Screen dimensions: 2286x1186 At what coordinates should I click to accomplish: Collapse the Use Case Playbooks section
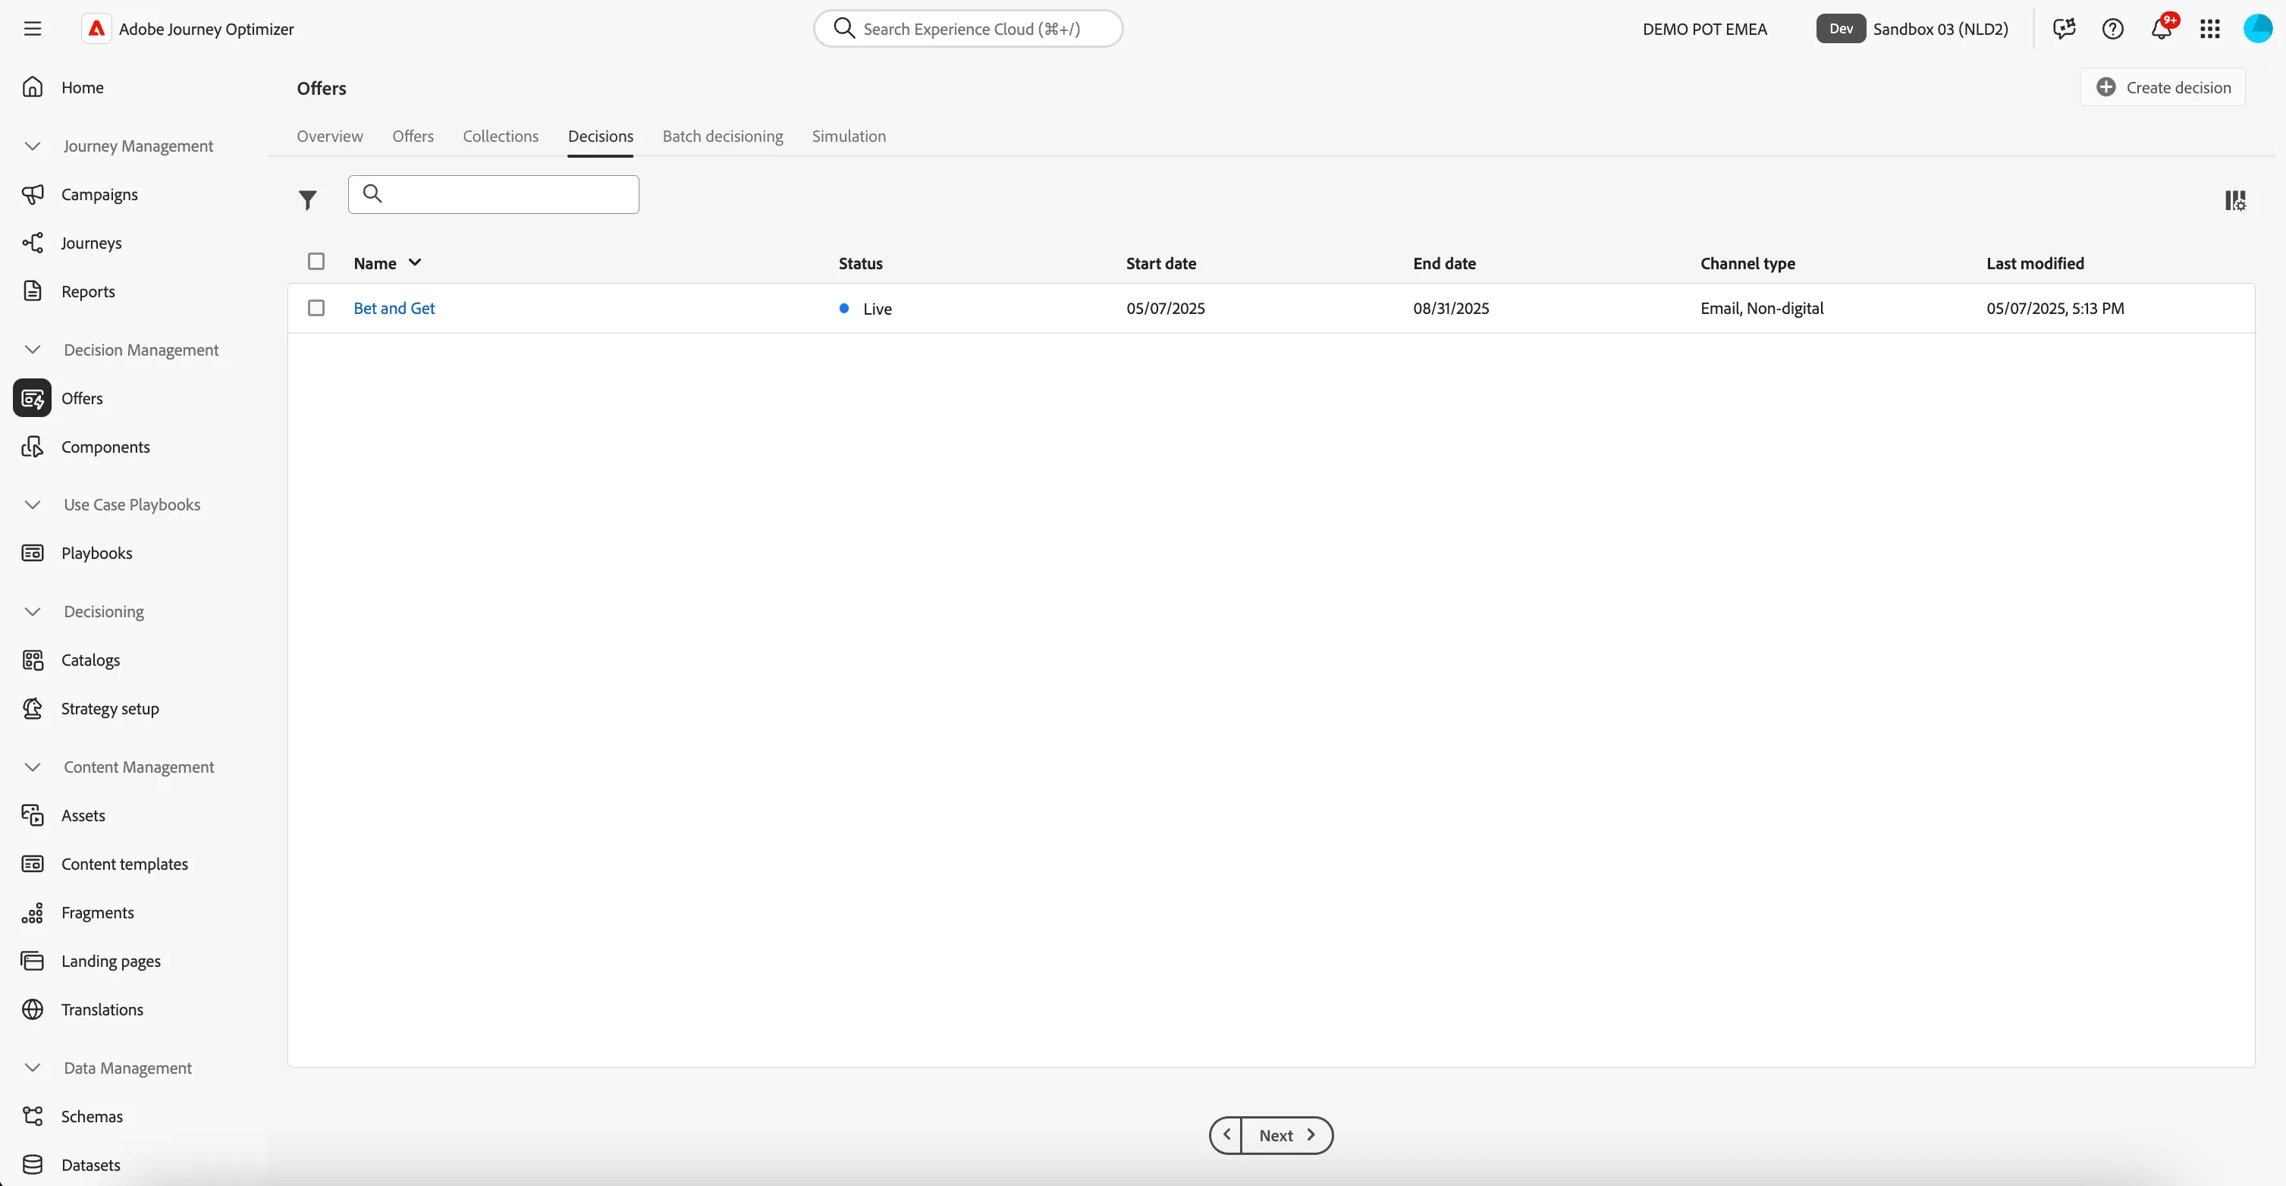point(33,505)
